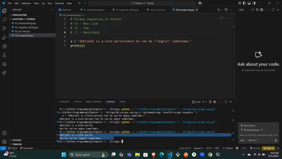Click the Live Share status button
Screen dimensions: 282x159
(x=27, y=148)
